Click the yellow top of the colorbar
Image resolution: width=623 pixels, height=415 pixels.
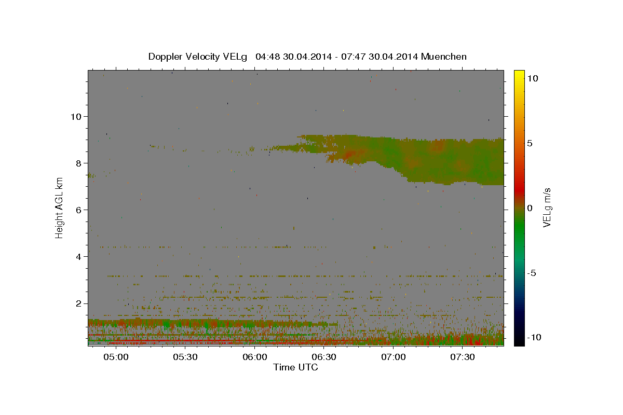pos(519,74)
